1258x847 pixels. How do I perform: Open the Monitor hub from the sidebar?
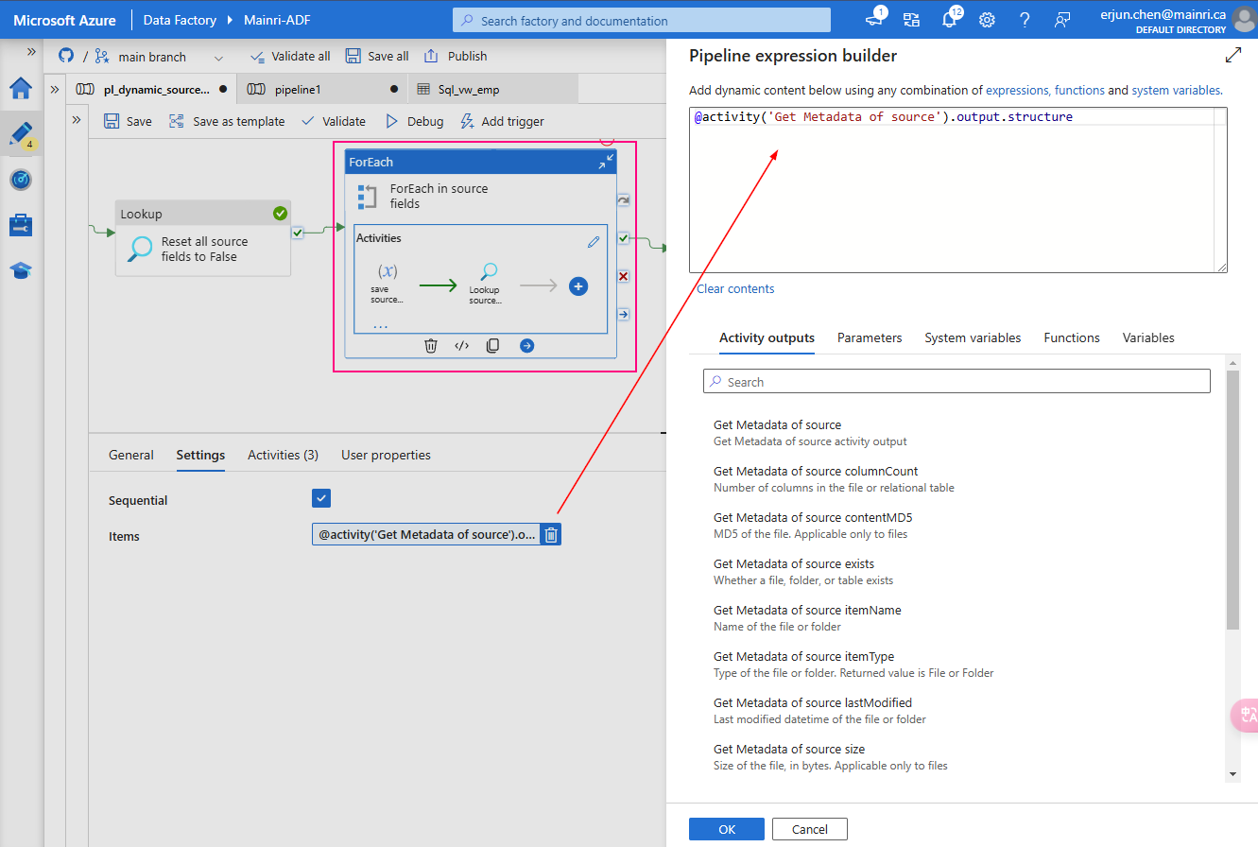click(19, 180)
